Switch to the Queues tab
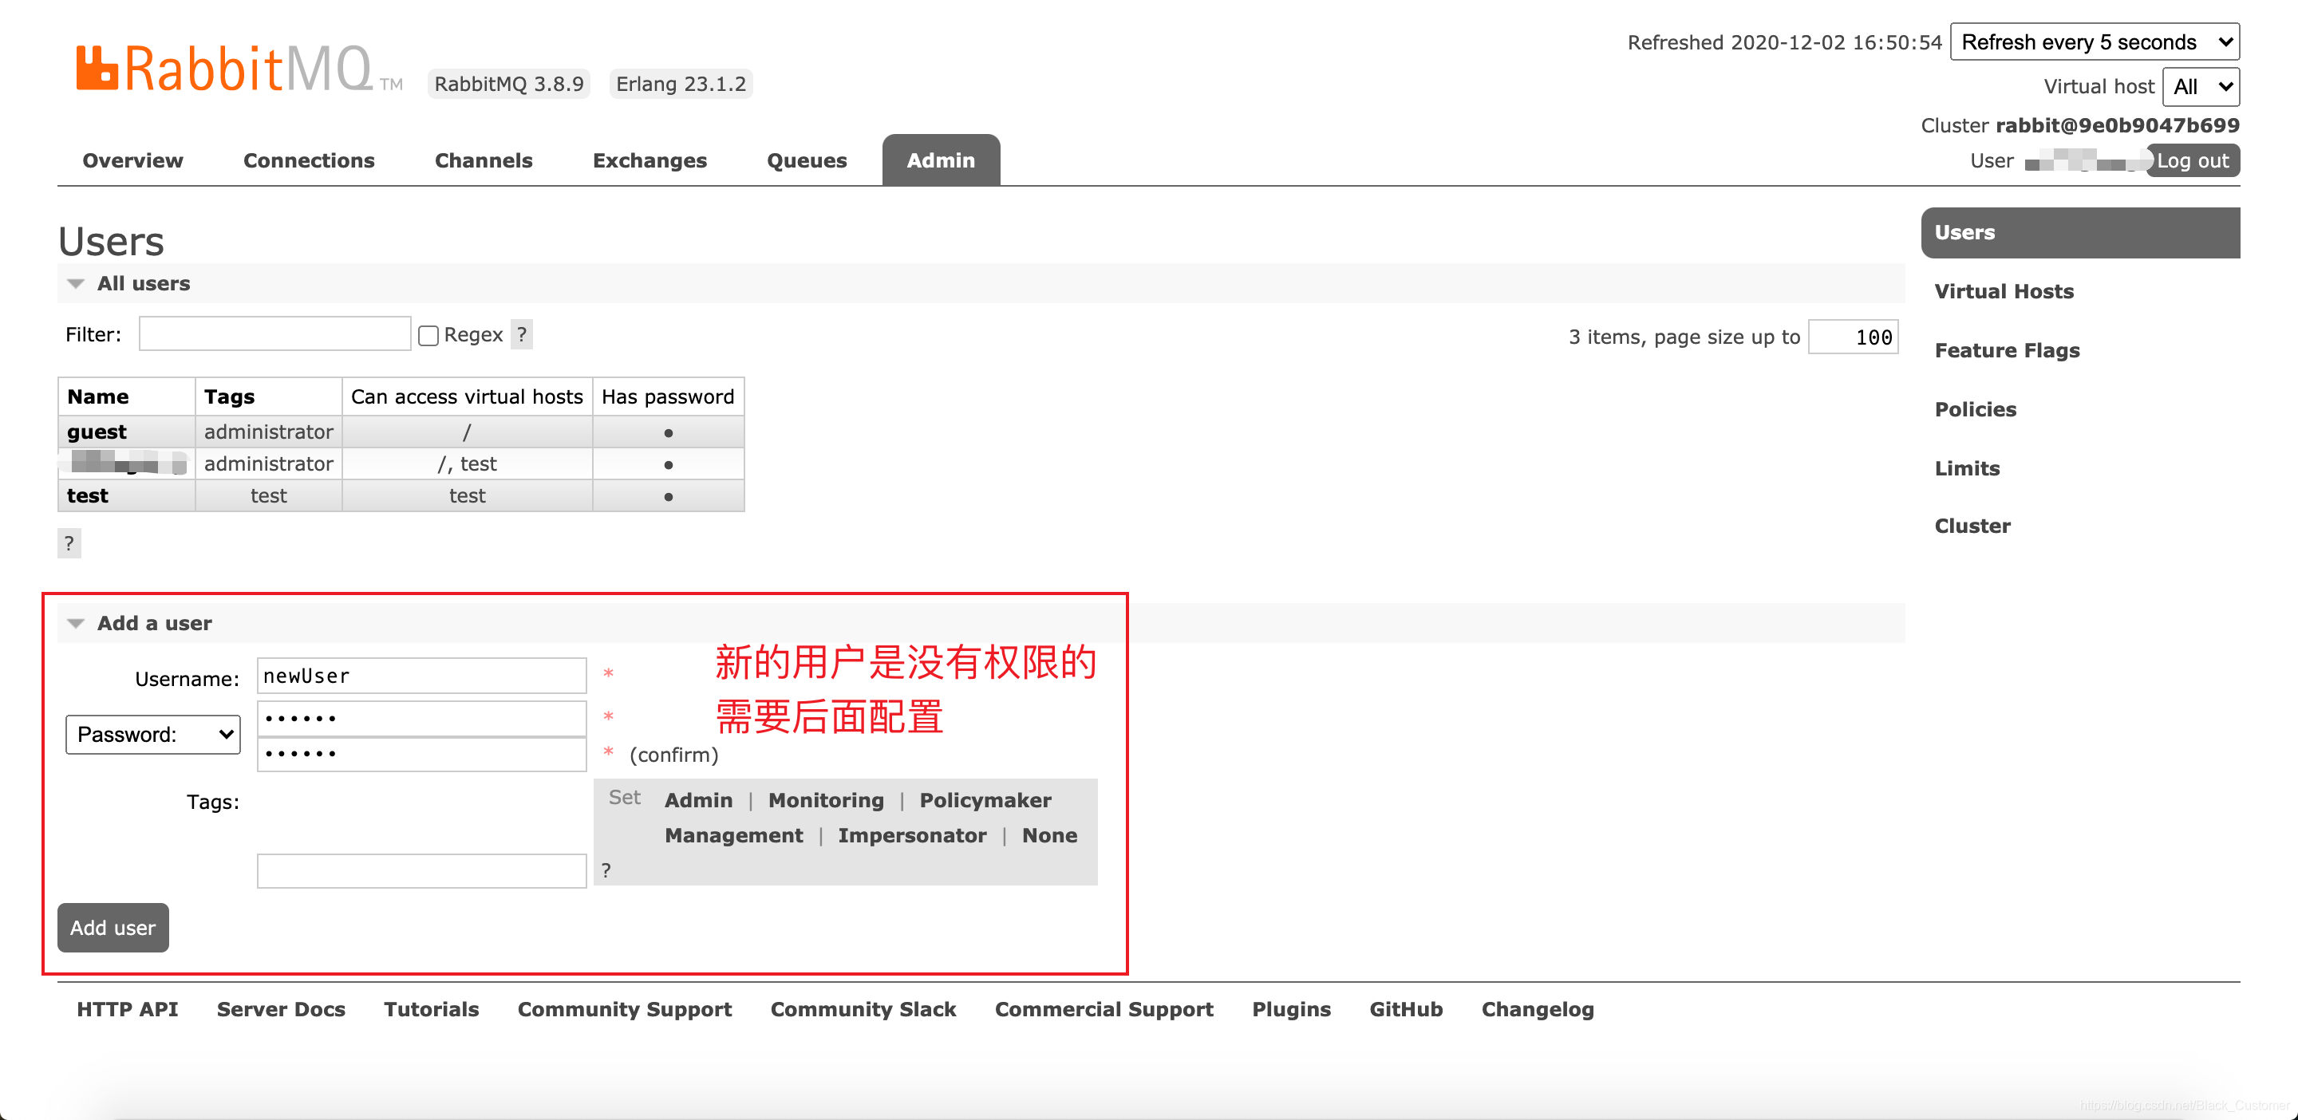 coord(807,160)
